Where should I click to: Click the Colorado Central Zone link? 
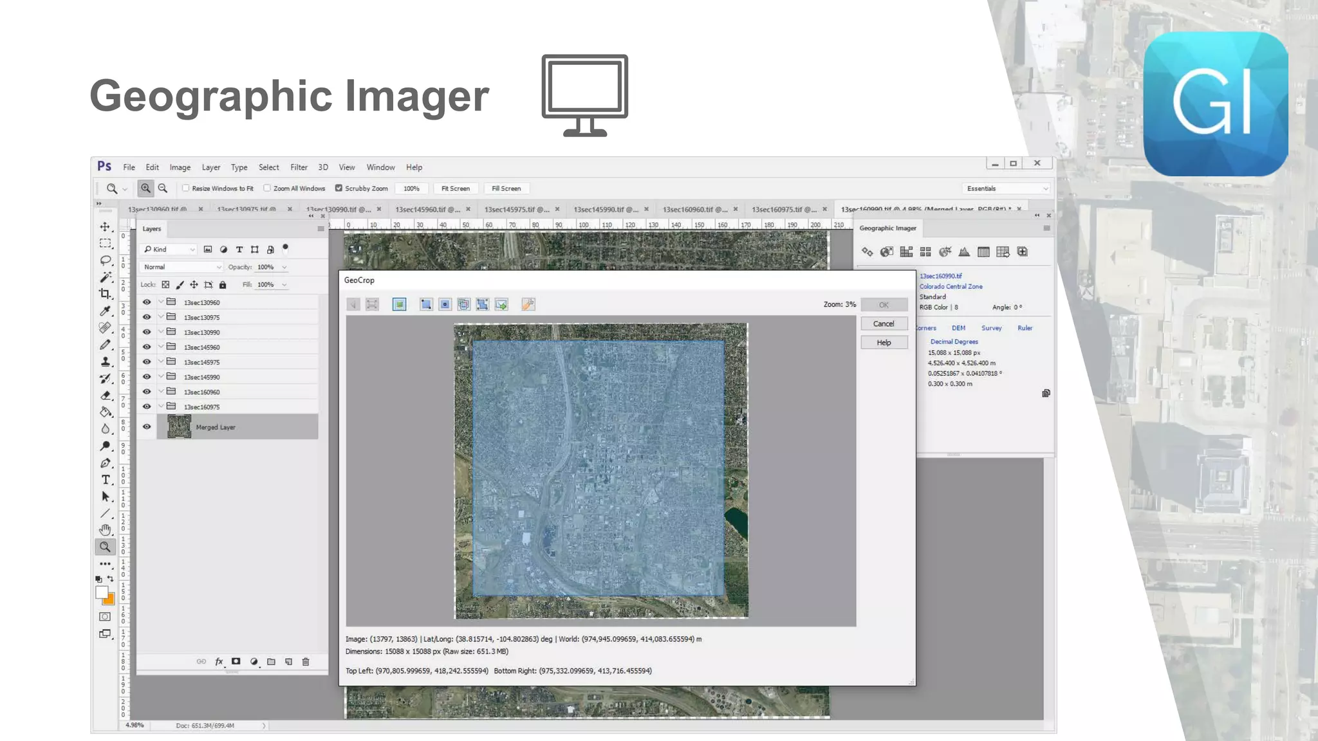tap(951, 286)
